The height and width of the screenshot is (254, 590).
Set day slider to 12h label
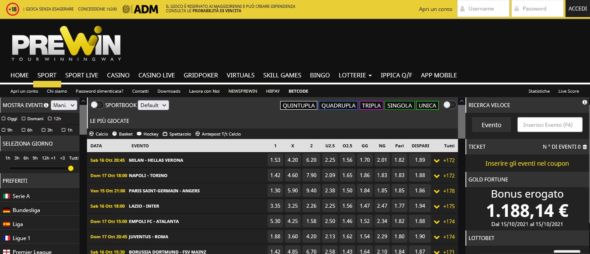tap(45, 158)
